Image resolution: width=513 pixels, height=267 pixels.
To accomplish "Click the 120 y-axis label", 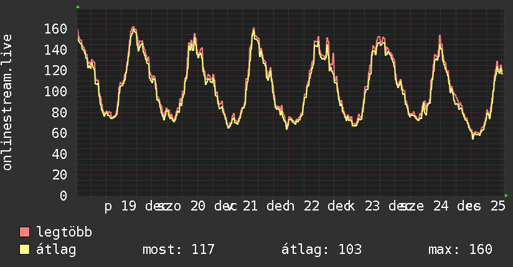I will (x=55, y=71).
